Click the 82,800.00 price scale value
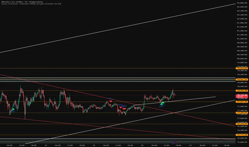Screen dimensions: 249x147 pos(242,3)
